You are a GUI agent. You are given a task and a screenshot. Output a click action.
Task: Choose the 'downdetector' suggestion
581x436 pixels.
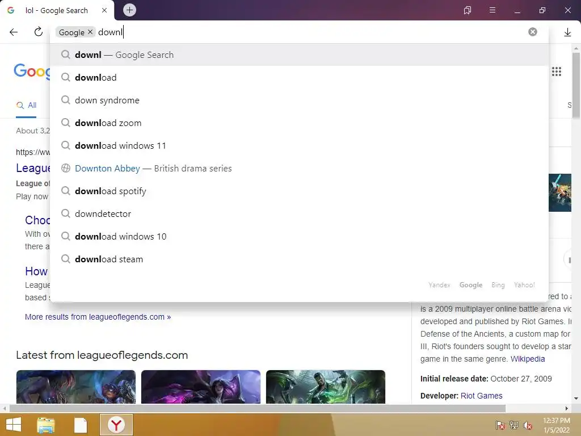click(300, 213)
